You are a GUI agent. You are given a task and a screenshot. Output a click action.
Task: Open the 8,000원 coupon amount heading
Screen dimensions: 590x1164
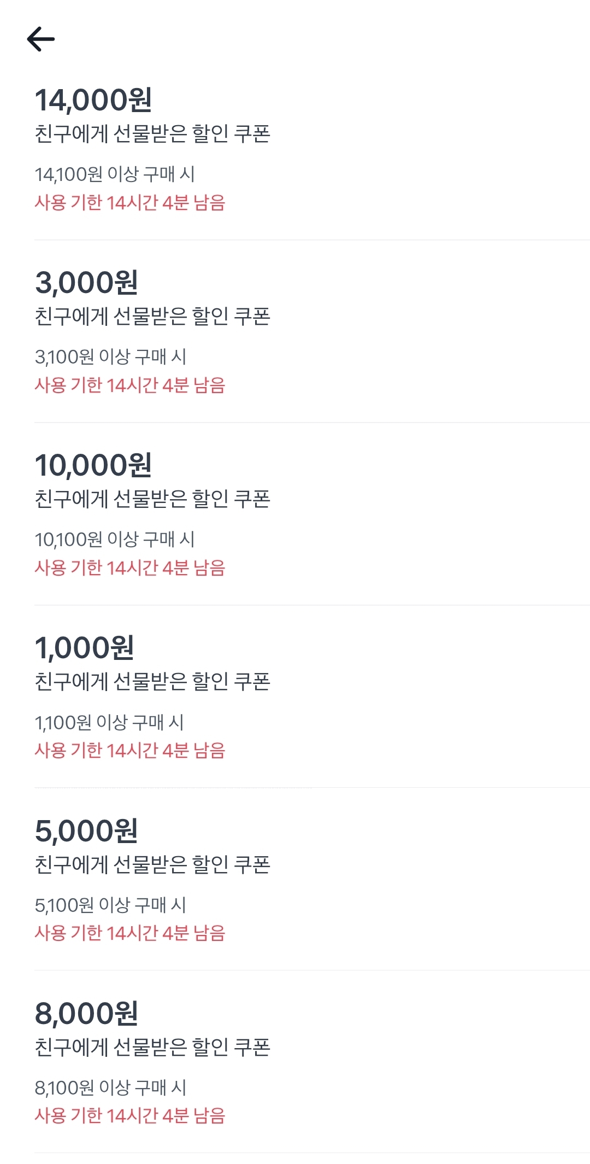(x=86, y=1014)
